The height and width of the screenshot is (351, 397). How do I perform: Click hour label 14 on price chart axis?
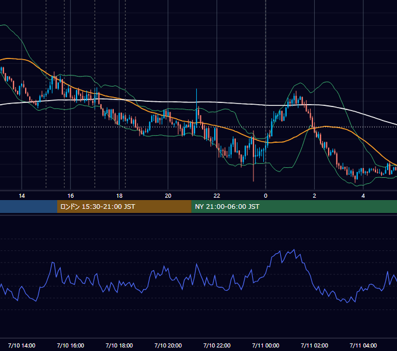(x=22, y=196)
